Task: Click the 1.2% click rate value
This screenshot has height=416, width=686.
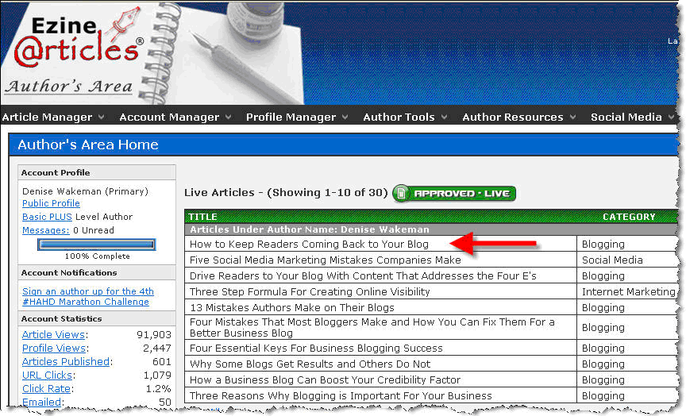Action: (158, 389)
